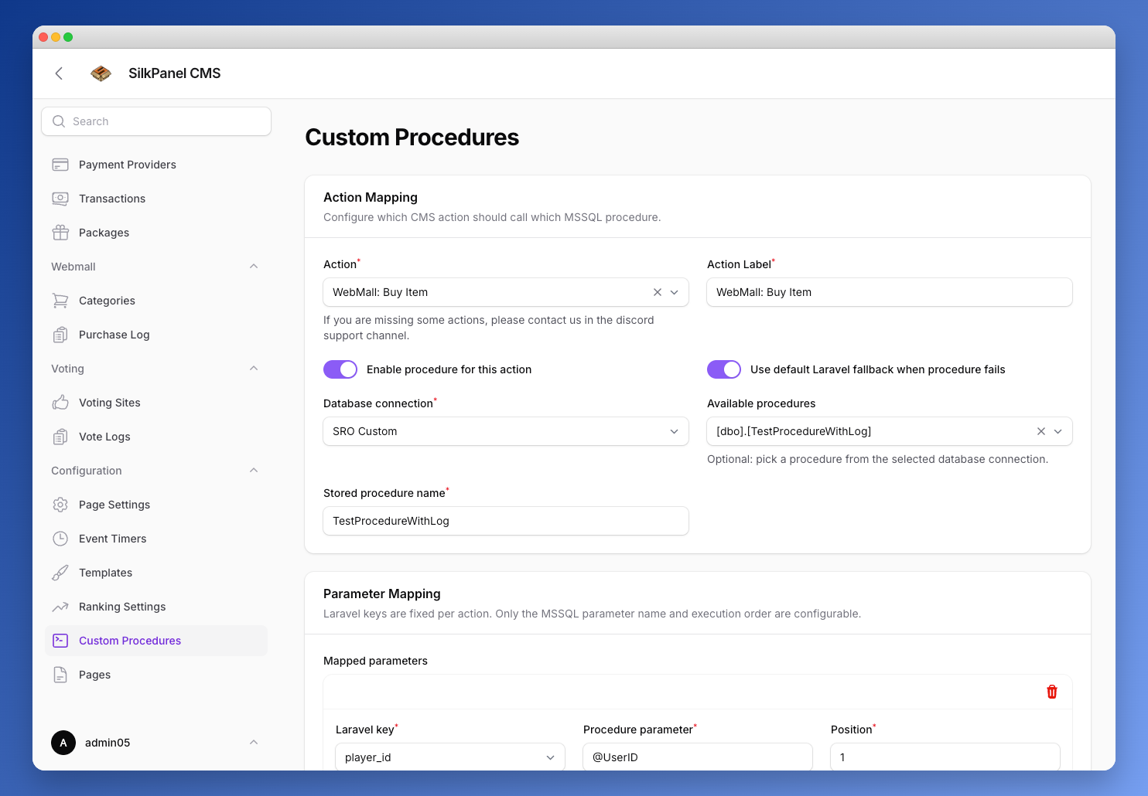The image size is (1148, 796).
Task: Click the Categories cart icon
Action: 60,301
